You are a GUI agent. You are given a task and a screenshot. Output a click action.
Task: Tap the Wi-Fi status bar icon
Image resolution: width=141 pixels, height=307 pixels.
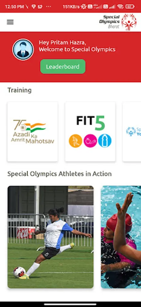pos(120,6)
